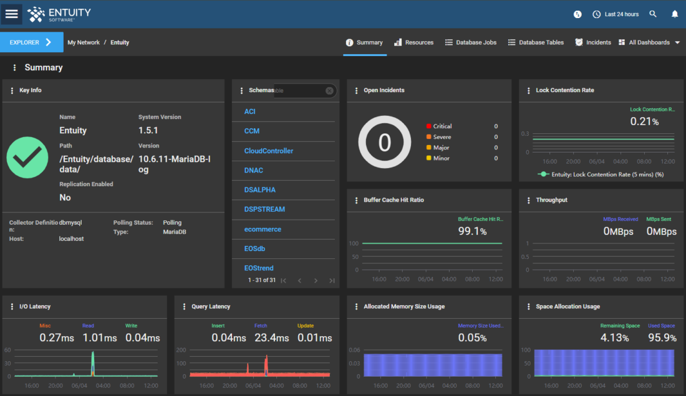Open the Last 24 hours time range

click(616, 14)
